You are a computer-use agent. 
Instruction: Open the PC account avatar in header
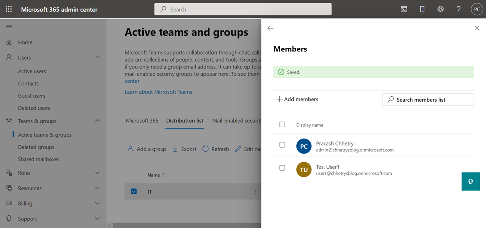point(477,9)
